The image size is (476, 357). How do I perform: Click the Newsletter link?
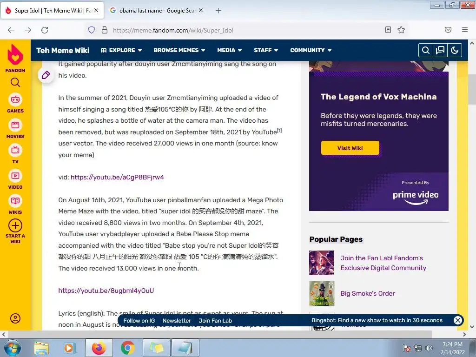[x=177, y=321]
